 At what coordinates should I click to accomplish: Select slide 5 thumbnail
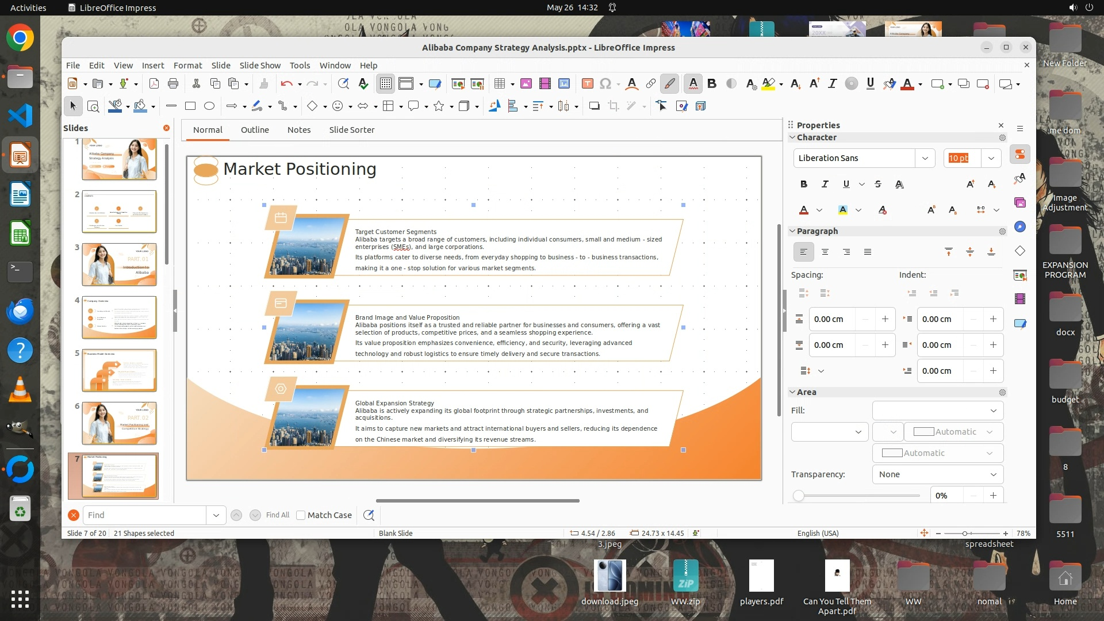(x=119, y=370)
